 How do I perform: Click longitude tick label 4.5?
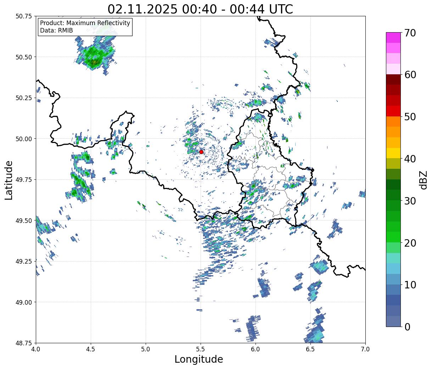[x=91, y=349]
